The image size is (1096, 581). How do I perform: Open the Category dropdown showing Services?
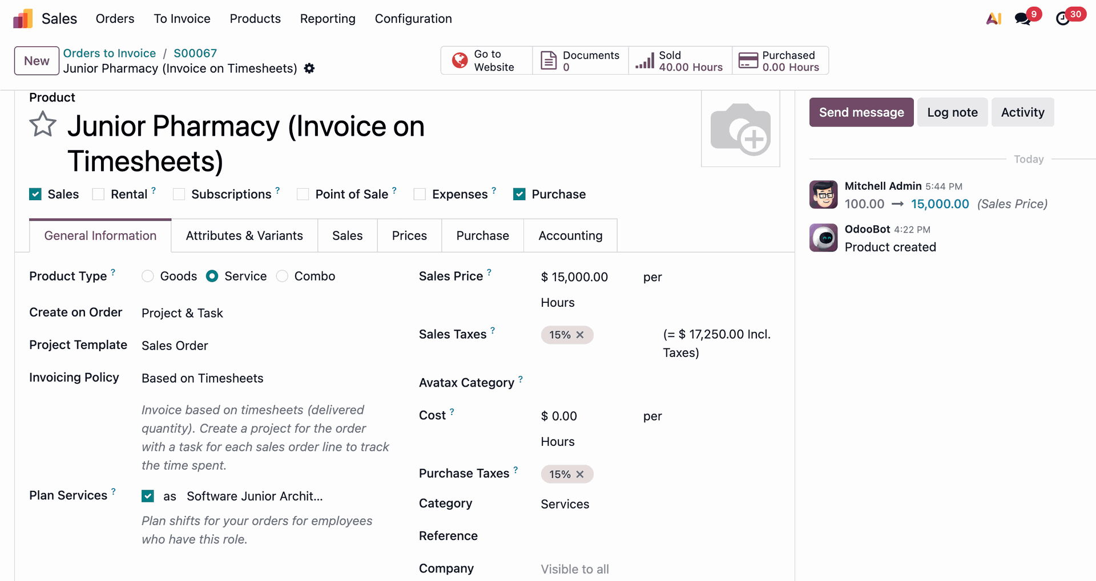(x=565, y=504)
